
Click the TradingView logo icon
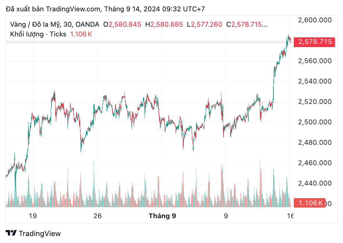11,233
